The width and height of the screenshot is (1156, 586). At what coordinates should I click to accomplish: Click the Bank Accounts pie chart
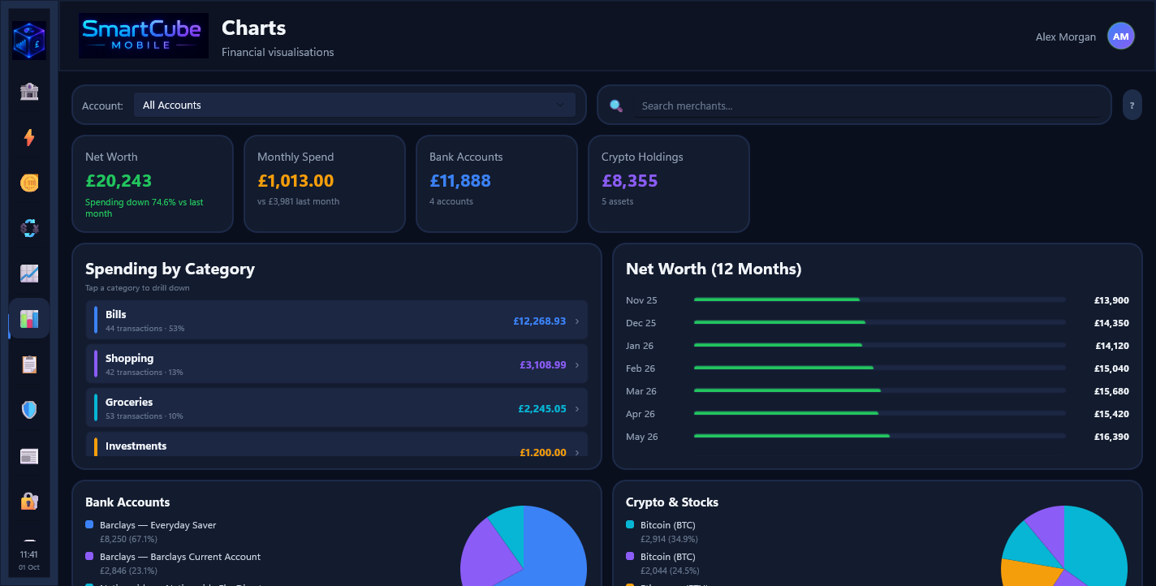[x=524, y=545]
